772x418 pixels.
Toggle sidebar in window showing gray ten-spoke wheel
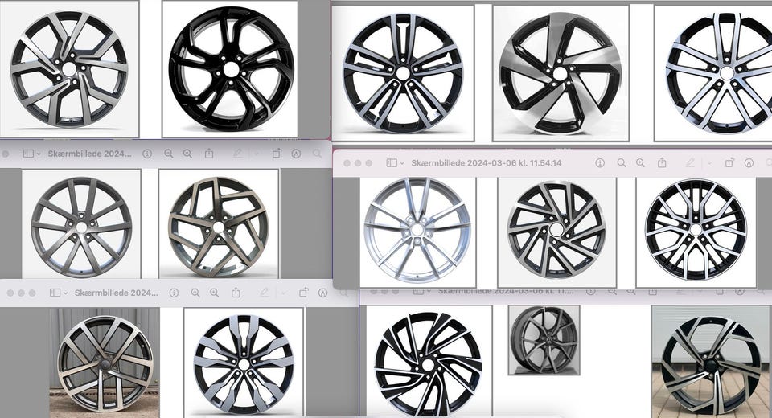coord(29,154)
